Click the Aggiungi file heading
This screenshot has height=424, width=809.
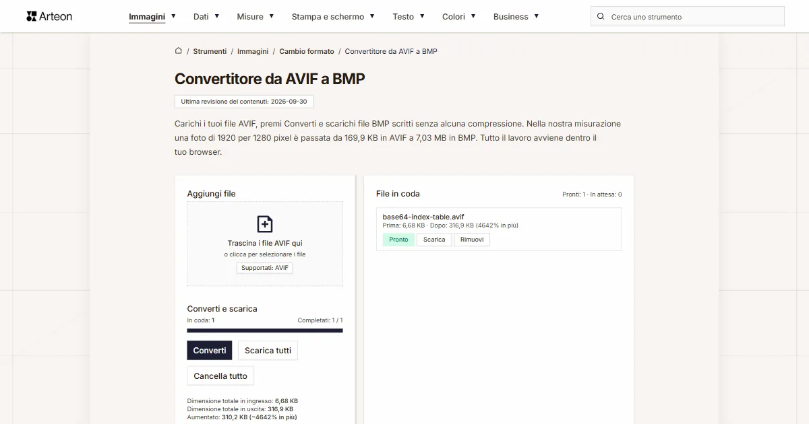[x=212, y=194]
